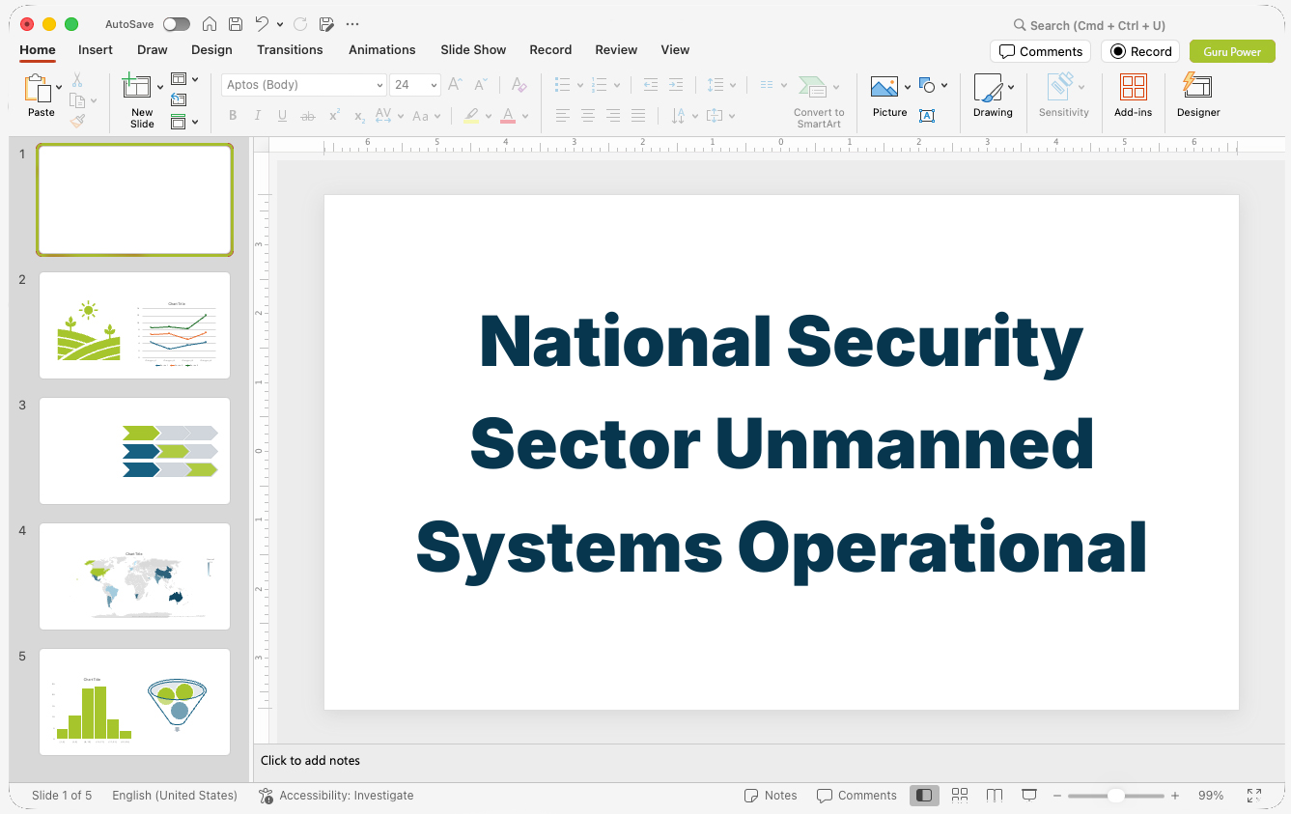The image size is (1291, 814).
Task: Toggle Normal view button
Action: pos(924,796)
